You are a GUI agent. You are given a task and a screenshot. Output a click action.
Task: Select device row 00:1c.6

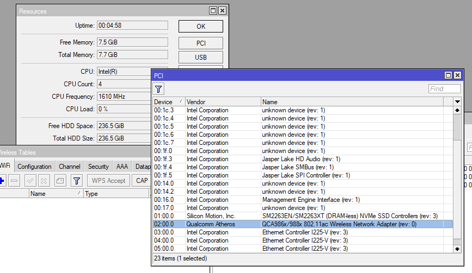point(303,135)
